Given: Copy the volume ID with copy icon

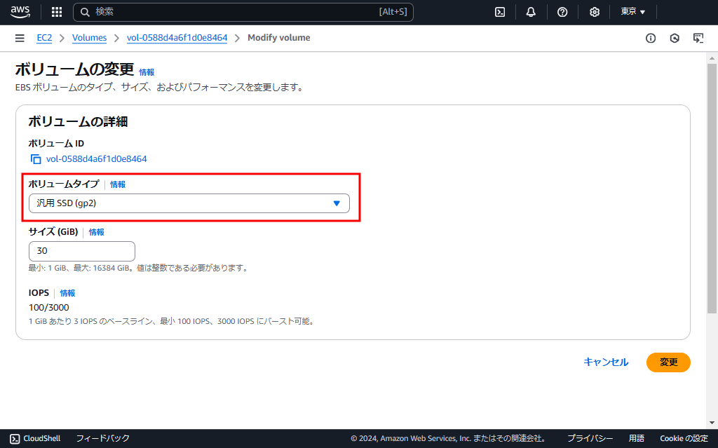Looking at the screenshot, I should point(36,159).
